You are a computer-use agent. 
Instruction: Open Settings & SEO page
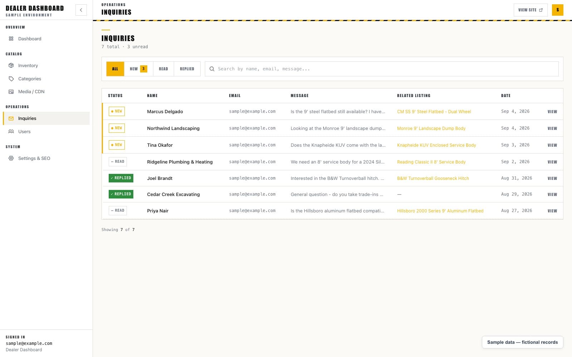click(x=46, y=158)
